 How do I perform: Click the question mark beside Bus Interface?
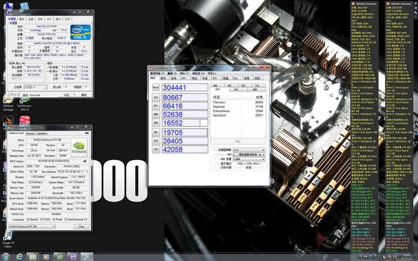coord(87,172)
